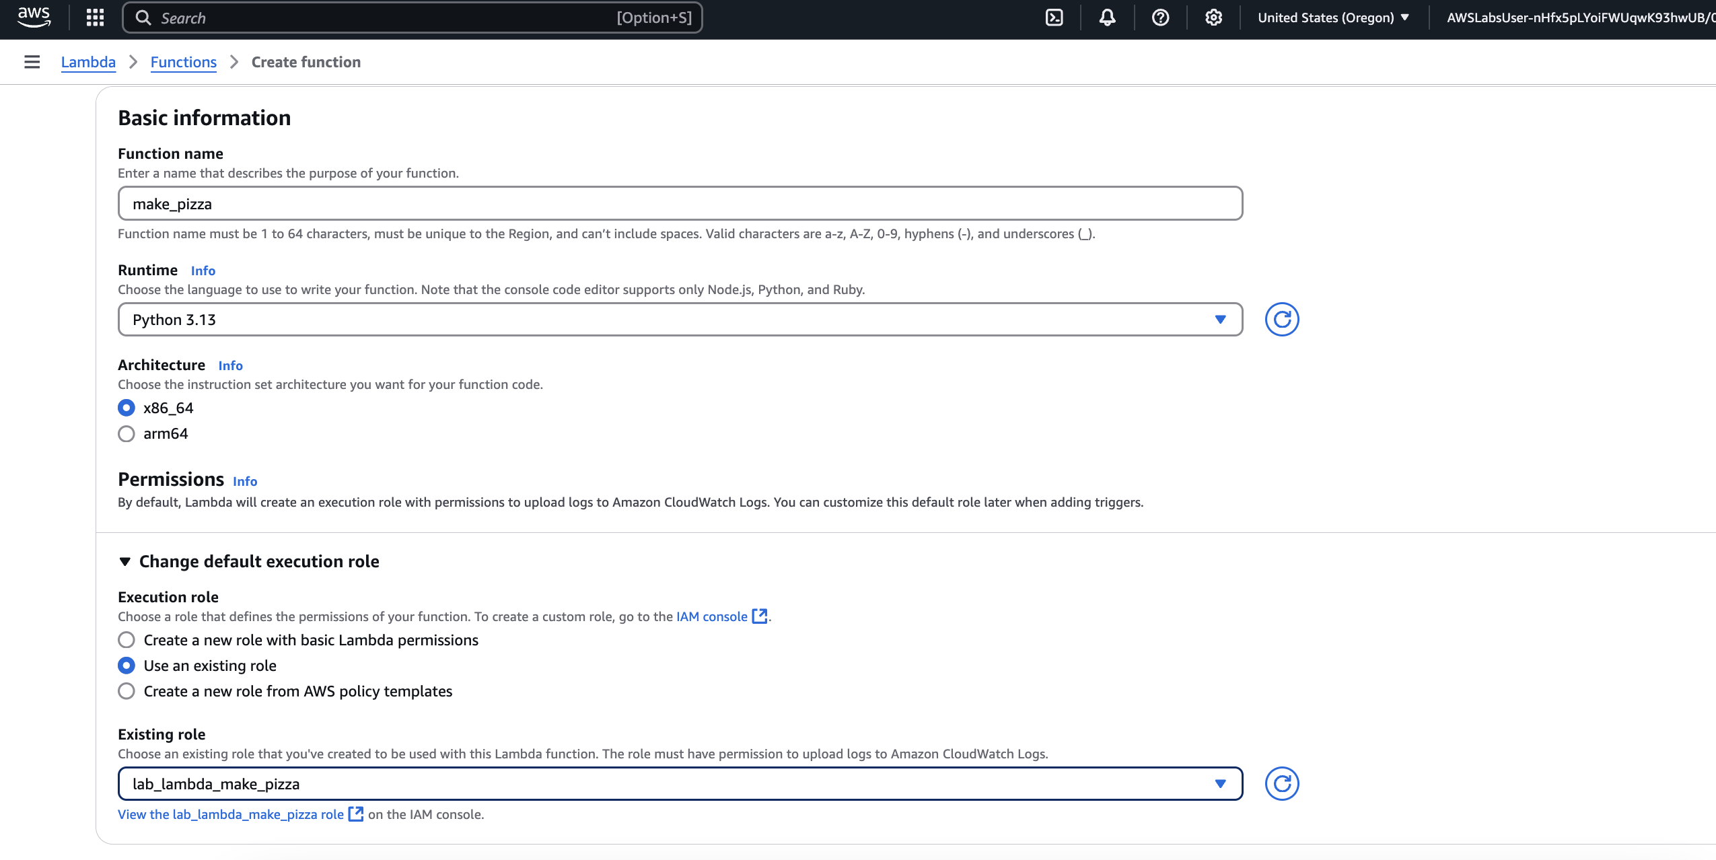Open Permissions Info link

(245, 481)
